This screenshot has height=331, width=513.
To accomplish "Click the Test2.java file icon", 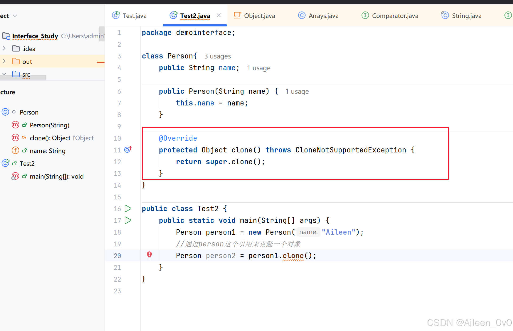I will pos(173,15).
